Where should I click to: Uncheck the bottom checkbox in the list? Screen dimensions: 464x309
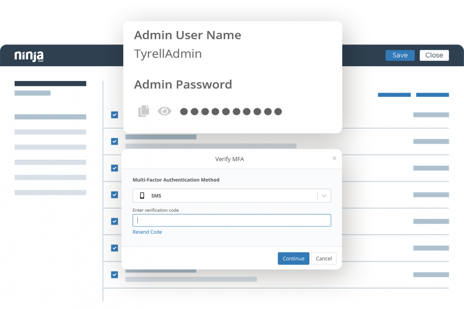pyautogui.click(x=114, y=275)
